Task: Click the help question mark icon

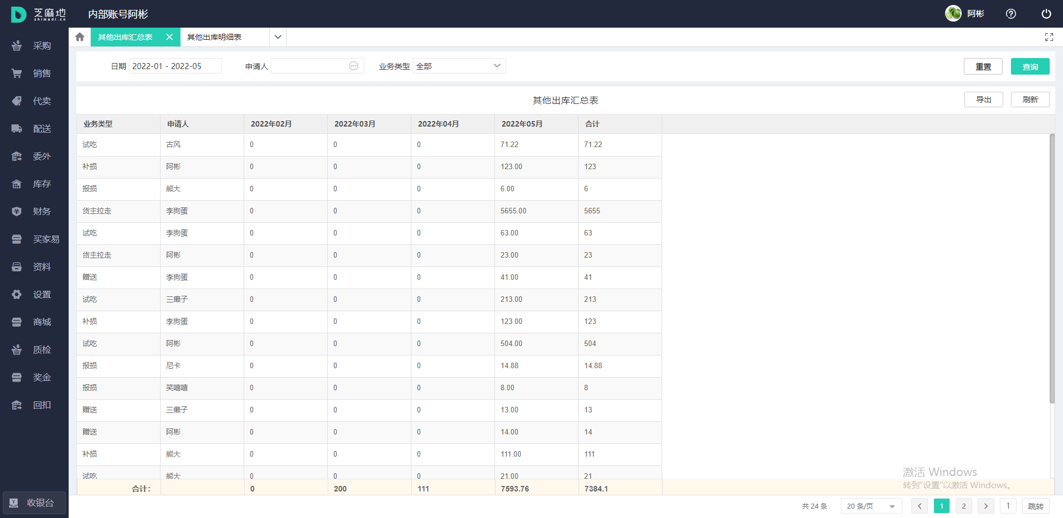Action: point(1011,14)
